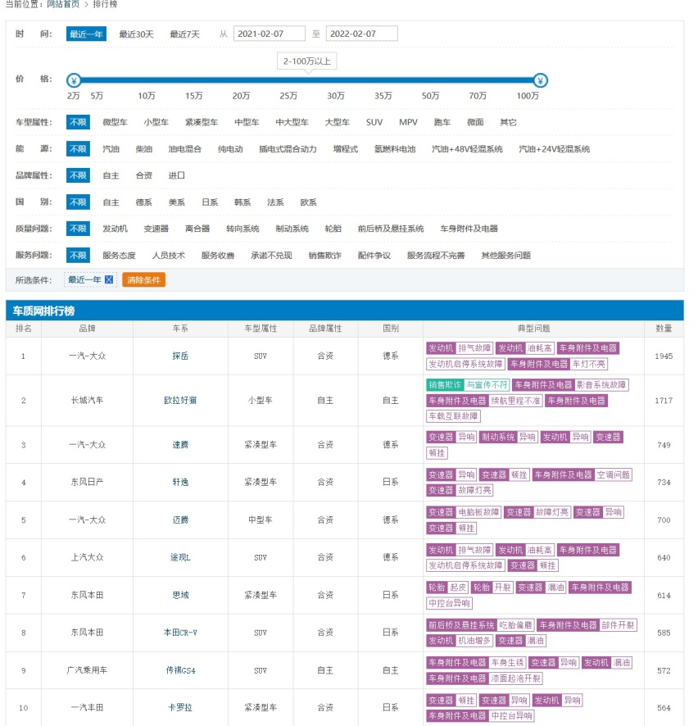698x726 pixels.
Task: Choose 氢燃料电池 energy type
Action: 395,149
